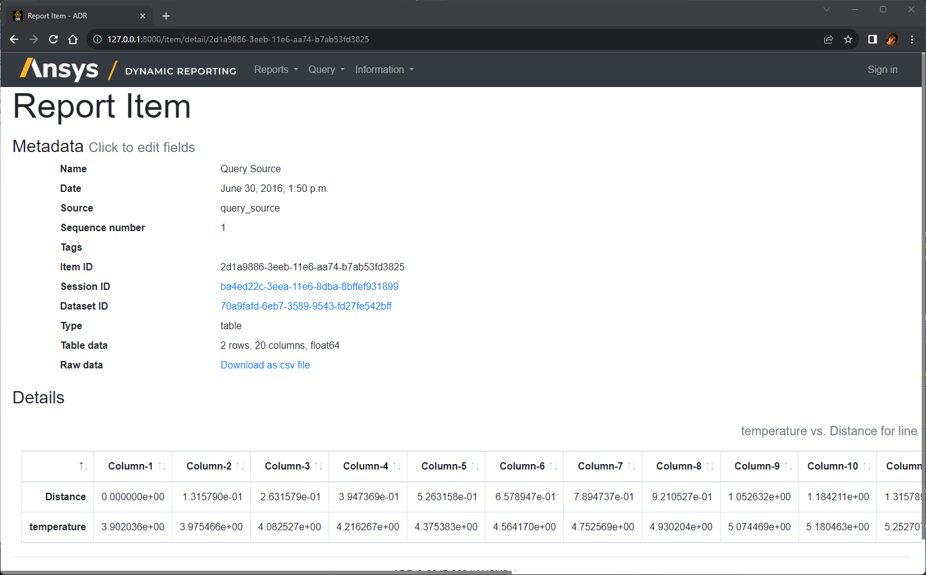Expand the Reports dropdown menu
The image size is (926, 575).
[x=276, y=69]
